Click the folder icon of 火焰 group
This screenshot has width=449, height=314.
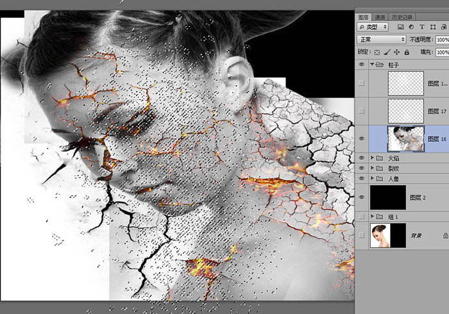point(380,158)
